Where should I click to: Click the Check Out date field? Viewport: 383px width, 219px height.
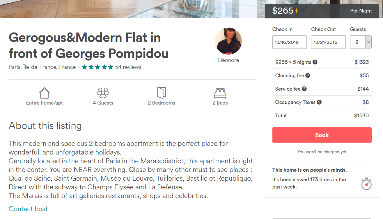328,42
